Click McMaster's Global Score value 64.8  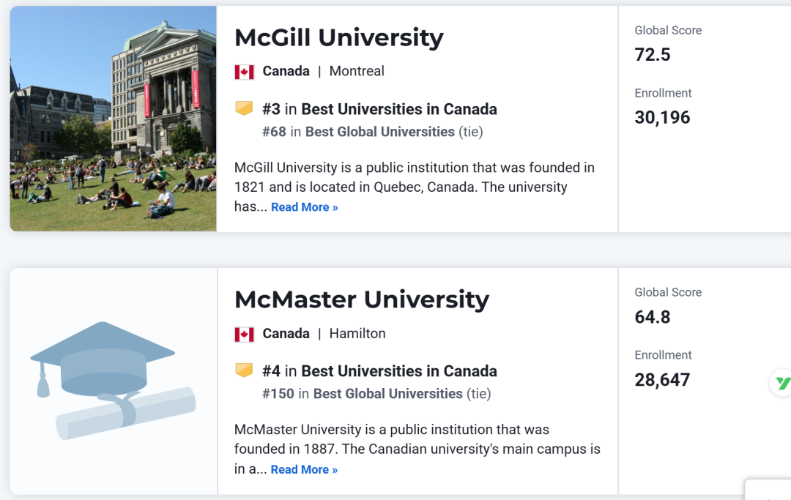pos(653,317)
